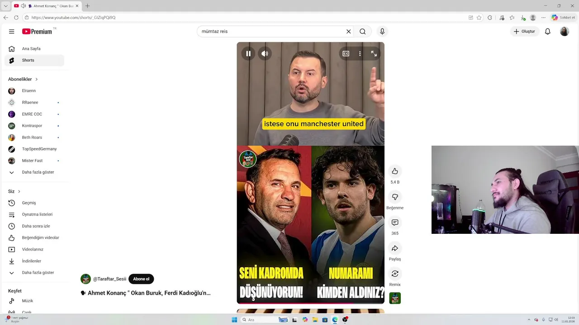Viewport: 579px width, 325px height.
Task: Open Daha sonra izle list
Action: (34, 226)
